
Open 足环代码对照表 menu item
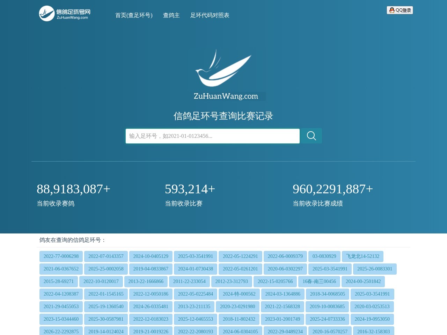click(210, 15)
